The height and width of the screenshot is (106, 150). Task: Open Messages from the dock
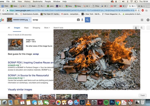[34, 102]
